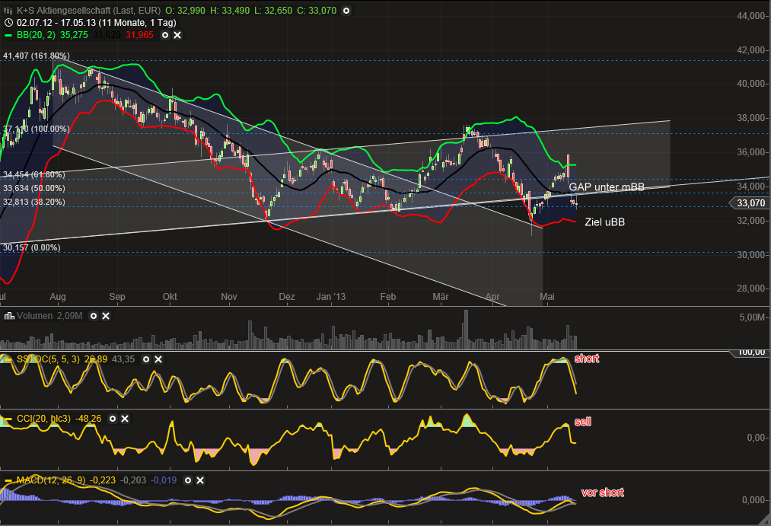The image size is (771, 526).
Task: Click the Aug label on time axis
Action: [x=58, y=296]
